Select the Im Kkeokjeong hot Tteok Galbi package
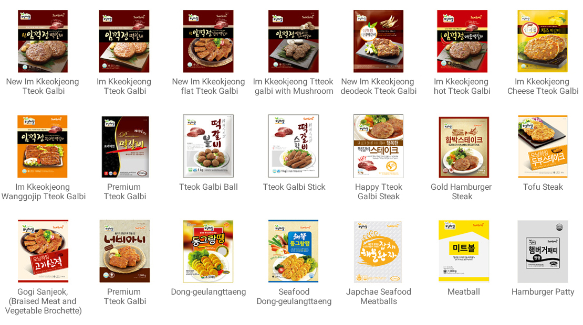 click(x=462, y=41)
